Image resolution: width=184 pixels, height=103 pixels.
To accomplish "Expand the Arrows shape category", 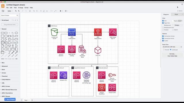I will 4,73.
